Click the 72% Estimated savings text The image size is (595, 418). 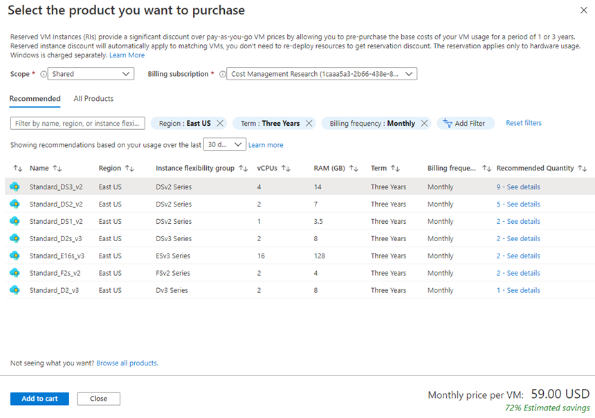pyautogui.click(x=547, y=408)
